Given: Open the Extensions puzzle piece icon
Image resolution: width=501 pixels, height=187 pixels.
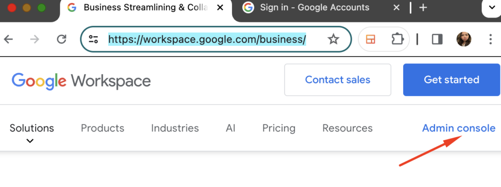Looking at the screenshot, I should tap(397, 39).
